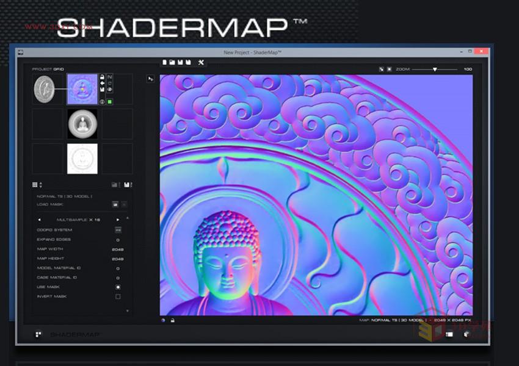Screen dimensions: 519x366
Task: Click the Save As icon in the top toolbar
Action: [x=188, y=62]
